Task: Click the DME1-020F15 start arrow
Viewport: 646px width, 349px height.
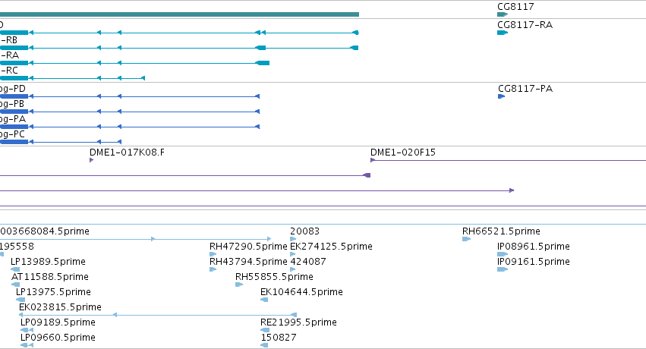Action: tap(373, 160)
